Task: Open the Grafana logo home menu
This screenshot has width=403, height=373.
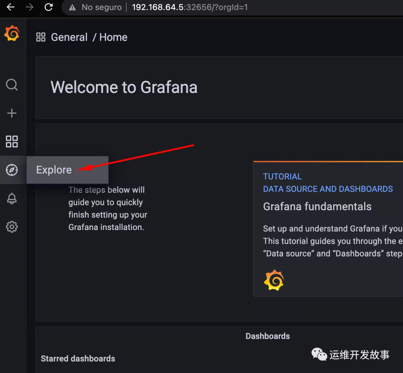Action: click(12, 33)
